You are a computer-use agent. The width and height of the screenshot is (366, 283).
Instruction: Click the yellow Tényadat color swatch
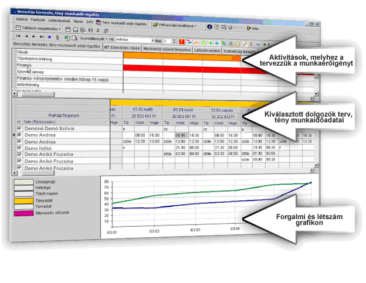[28, 200]
